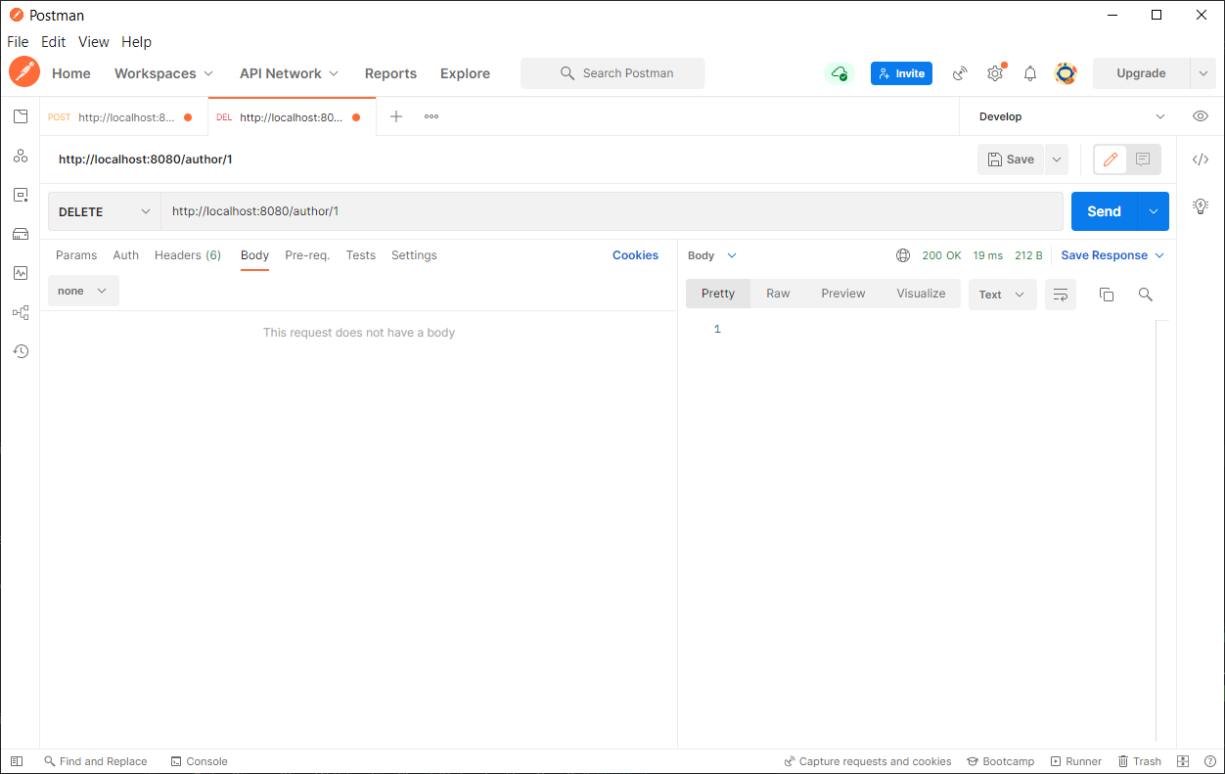Click the Invite button
The image size is (1225, 774).
coord(901,73)
